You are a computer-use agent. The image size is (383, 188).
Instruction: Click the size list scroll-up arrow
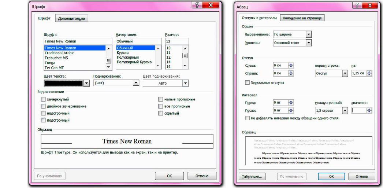185,48
